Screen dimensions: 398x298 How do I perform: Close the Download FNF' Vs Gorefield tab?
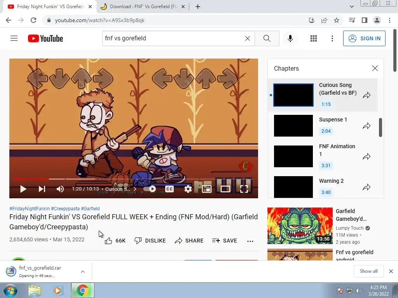(x=183, y=7)
